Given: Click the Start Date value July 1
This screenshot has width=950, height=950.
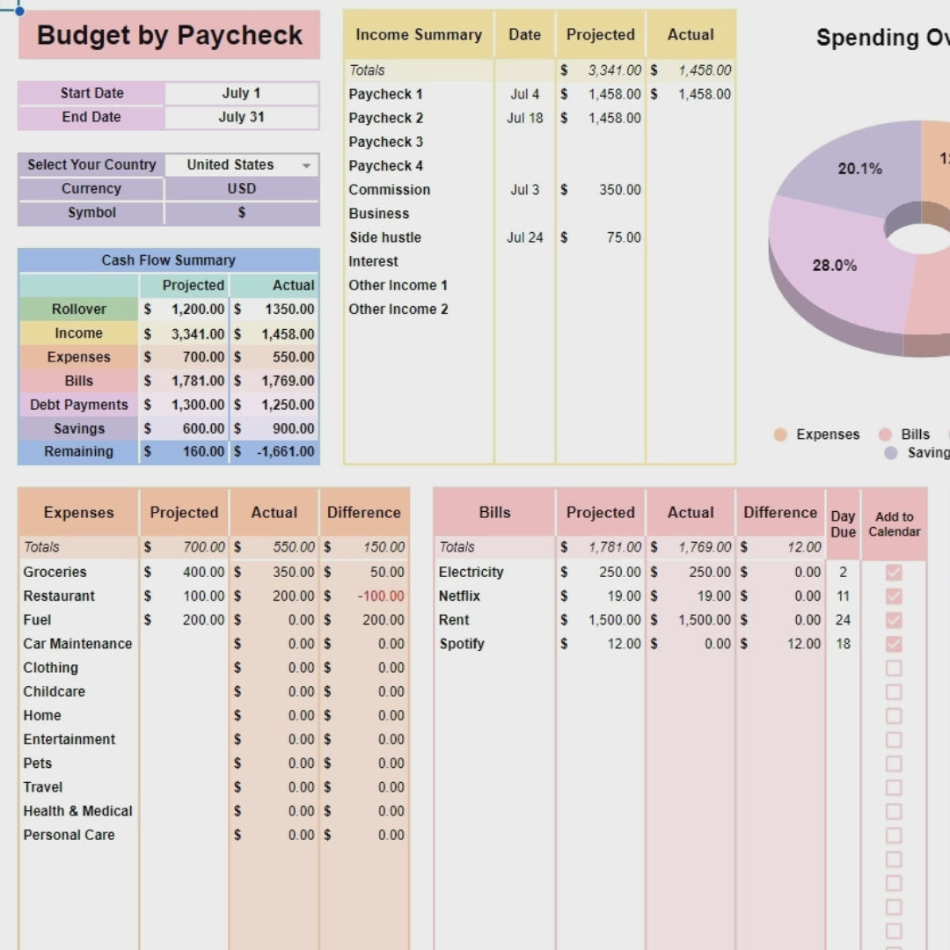Looking at the screenshot, I should click(242, 92).
